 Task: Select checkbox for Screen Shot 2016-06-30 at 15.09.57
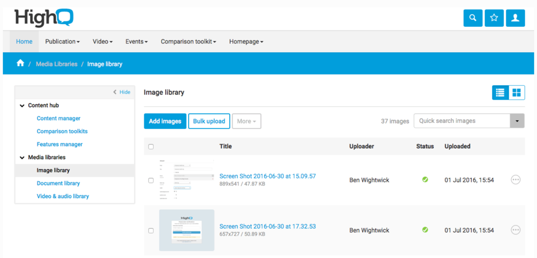(151, 180)
